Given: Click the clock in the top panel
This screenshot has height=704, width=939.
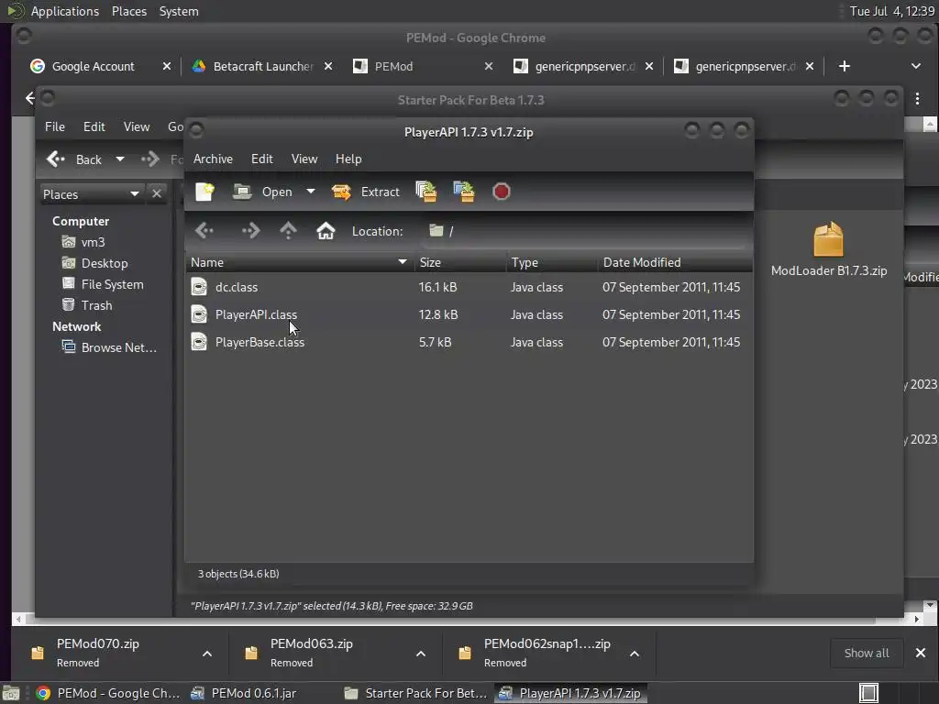Looking at the screenshot, I should [891, 11].
